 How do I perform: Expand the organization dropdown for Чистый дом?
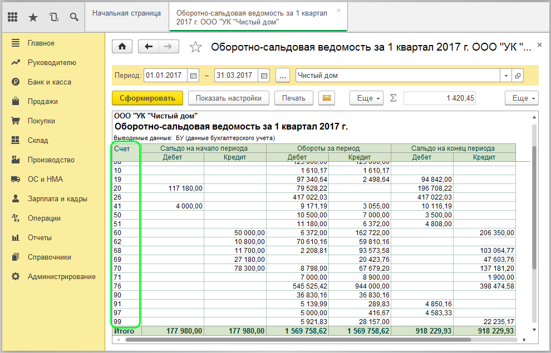click(506, 76)
